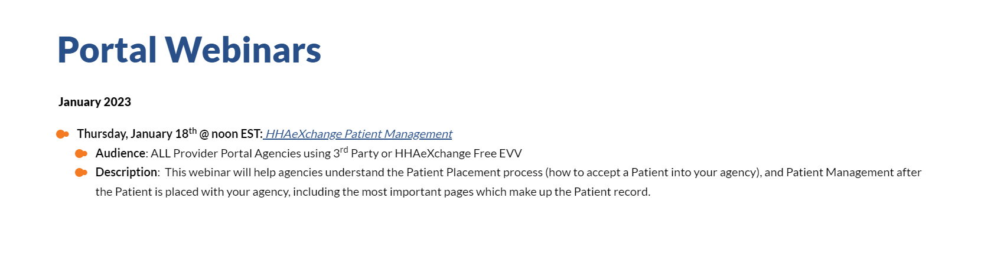
Task: Click the orange bullet beside Thursday, January 18th
Action: 62,134
